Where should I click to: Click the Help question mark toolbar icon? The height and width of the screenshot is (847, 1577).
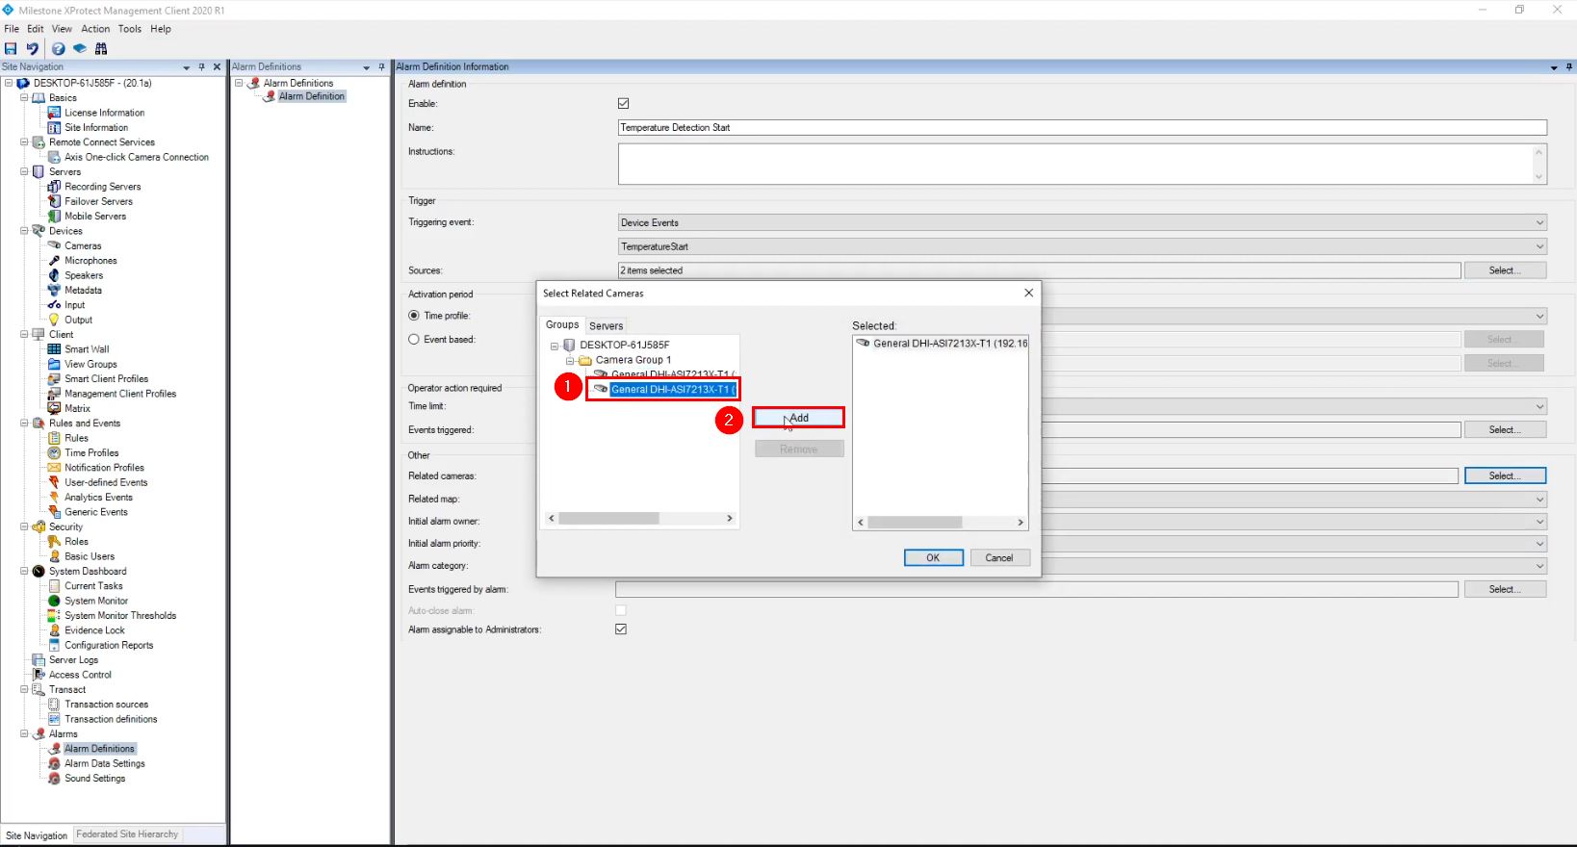pyautogui.click(x=59, y=48)
